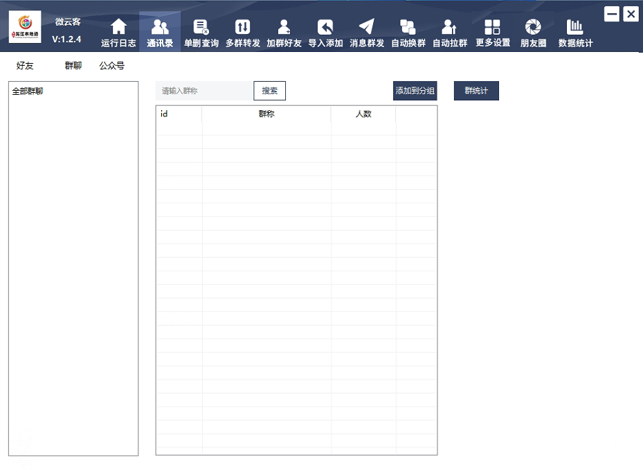643x471 pixels.
Task: Click the 群统计 button
Action: (476, 91)
